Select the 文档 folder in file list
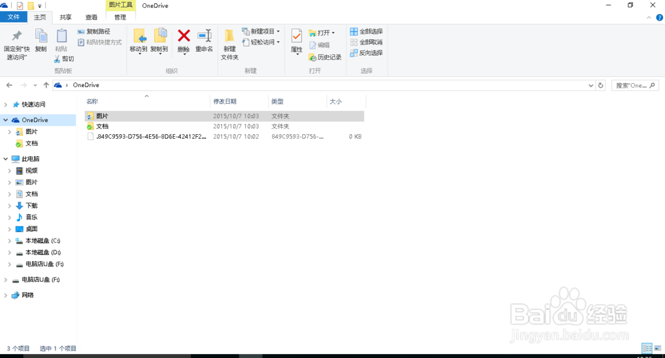Image resolution: width=665 pixels, height=358 pixels. [224, 126]
